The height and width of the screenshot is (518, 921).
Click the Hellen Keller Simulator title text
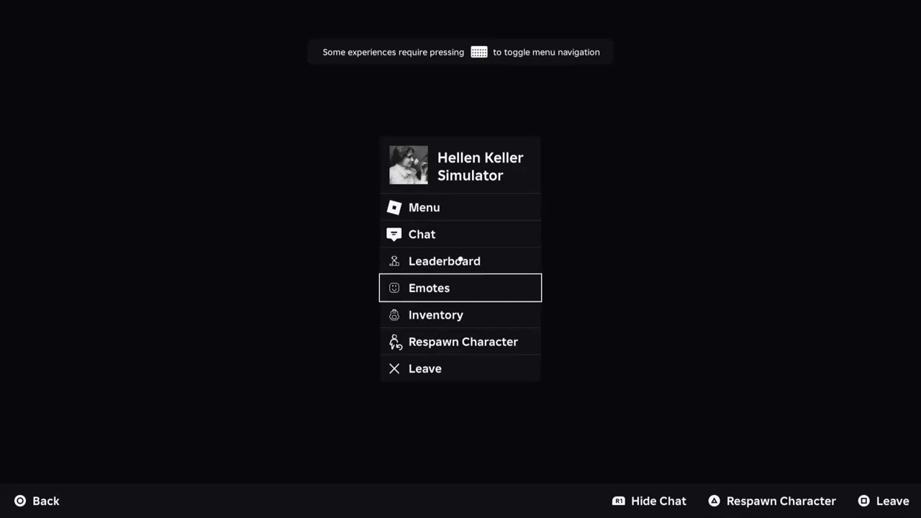(480, 166)
